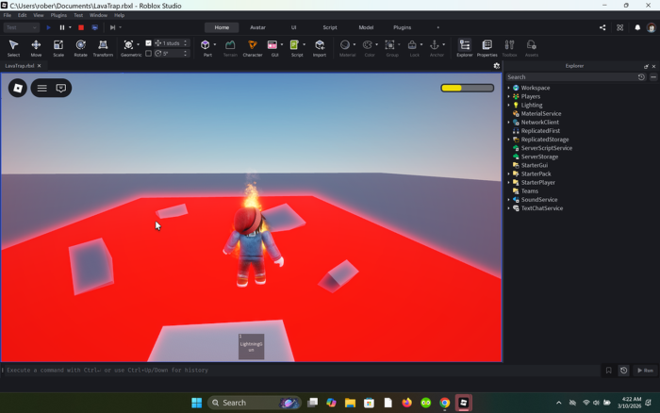Open the Test mode dropdown
The width and height of the screenshot is (660, 413).
click(22, 27)
